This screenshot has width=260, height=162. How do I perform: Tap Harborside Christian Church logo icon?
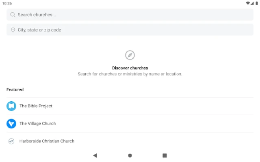pos(11,141)
